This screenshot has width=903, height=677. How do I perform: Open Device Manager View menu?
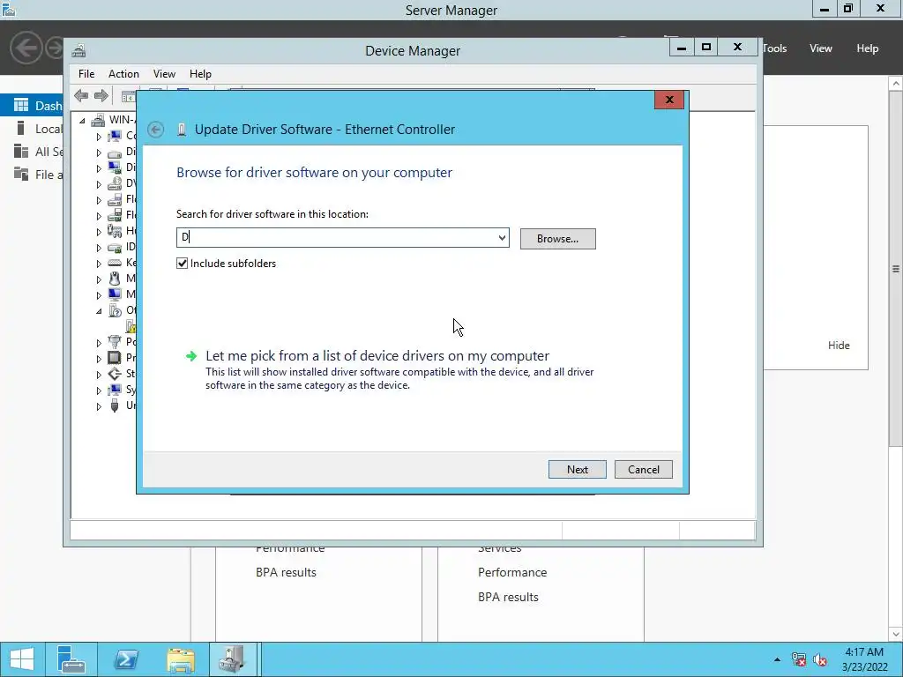pyautogui.click(x=164, y=74)
